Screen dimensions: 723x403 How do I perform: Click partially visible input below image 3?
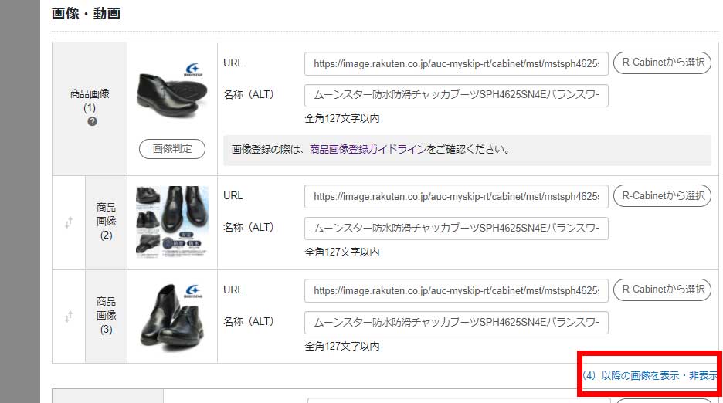pyautogui.click(x=459, y=400)
